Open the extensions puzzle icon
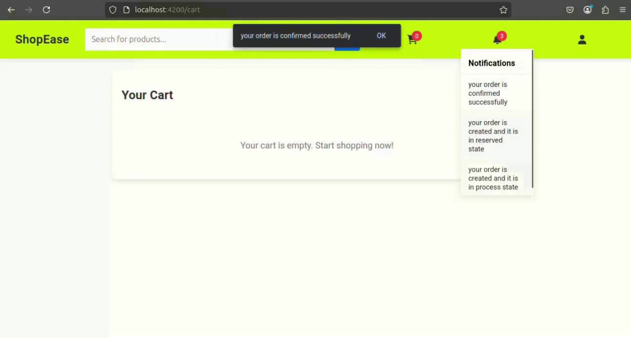The height and width of the screenshot is (338, 631). (605, 9)
